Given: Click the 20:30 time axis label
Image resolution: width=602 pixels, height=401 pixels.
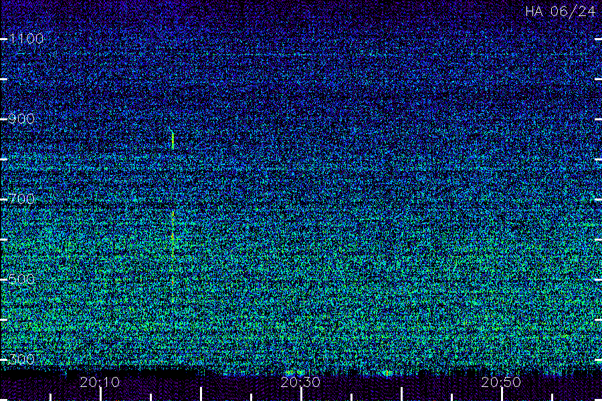Looking at the screenshot, I should [300, 382].
